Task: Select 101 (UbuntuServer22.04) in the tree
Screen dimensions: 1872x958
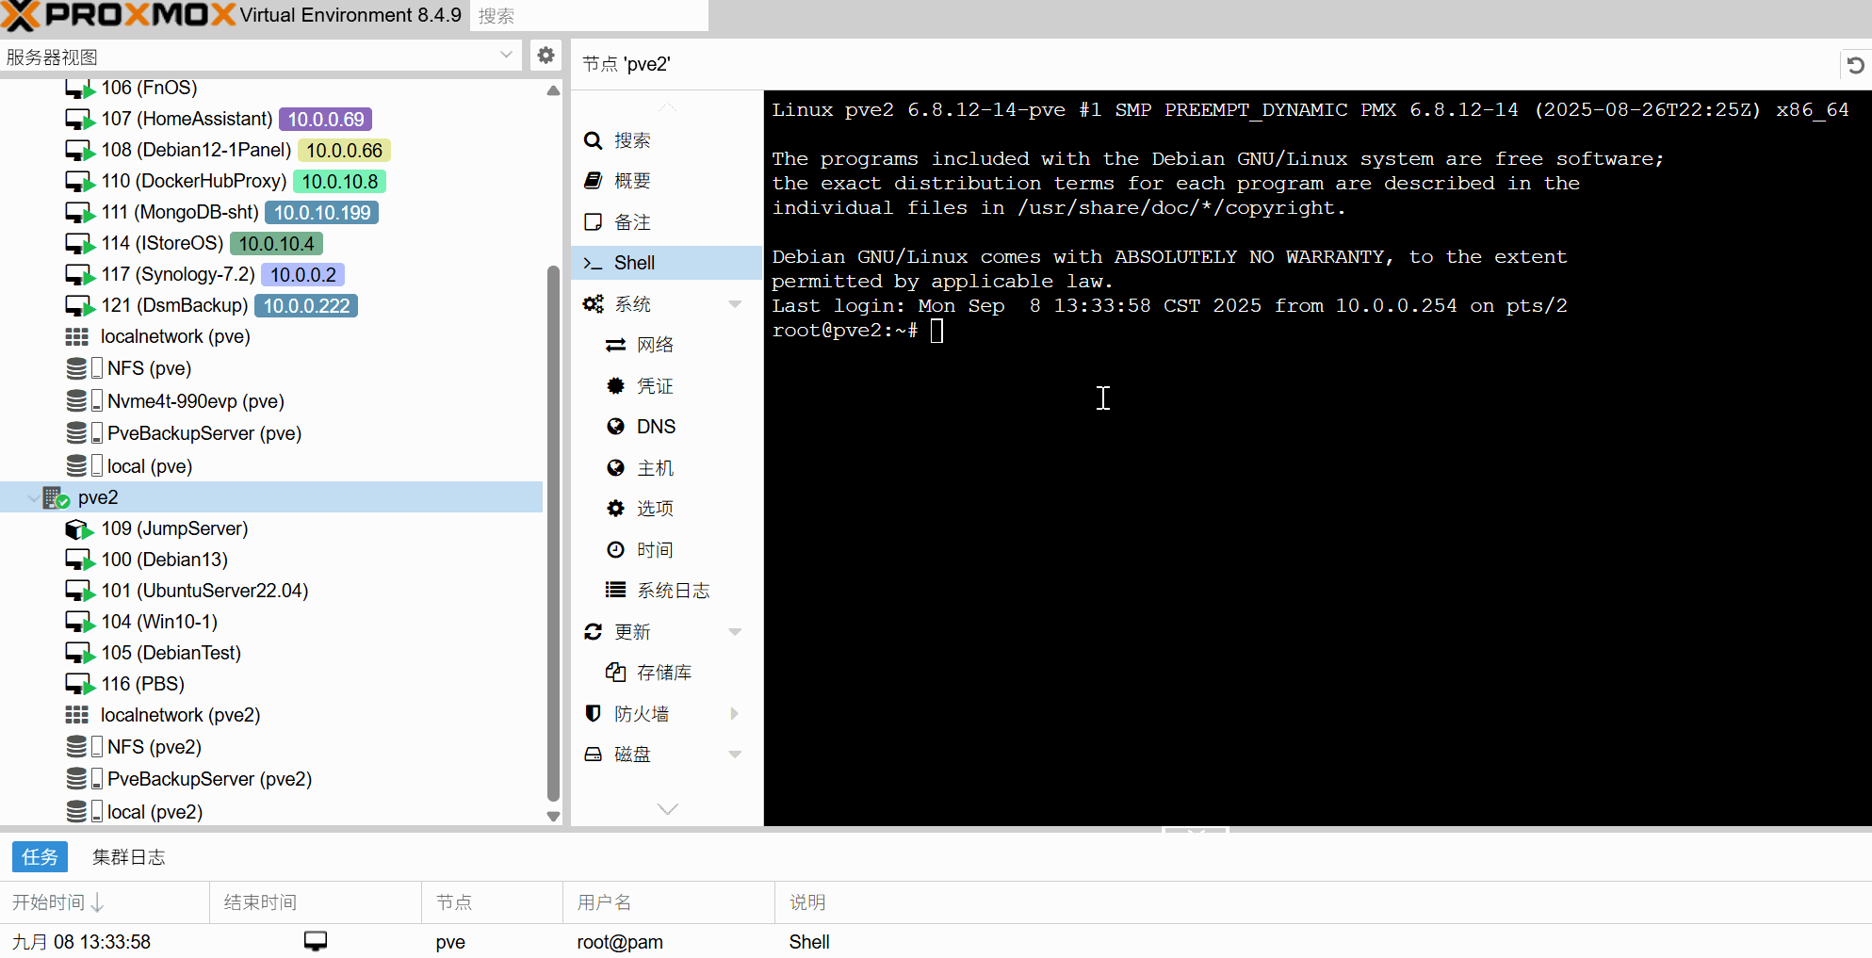Action: tap(271, 591)
